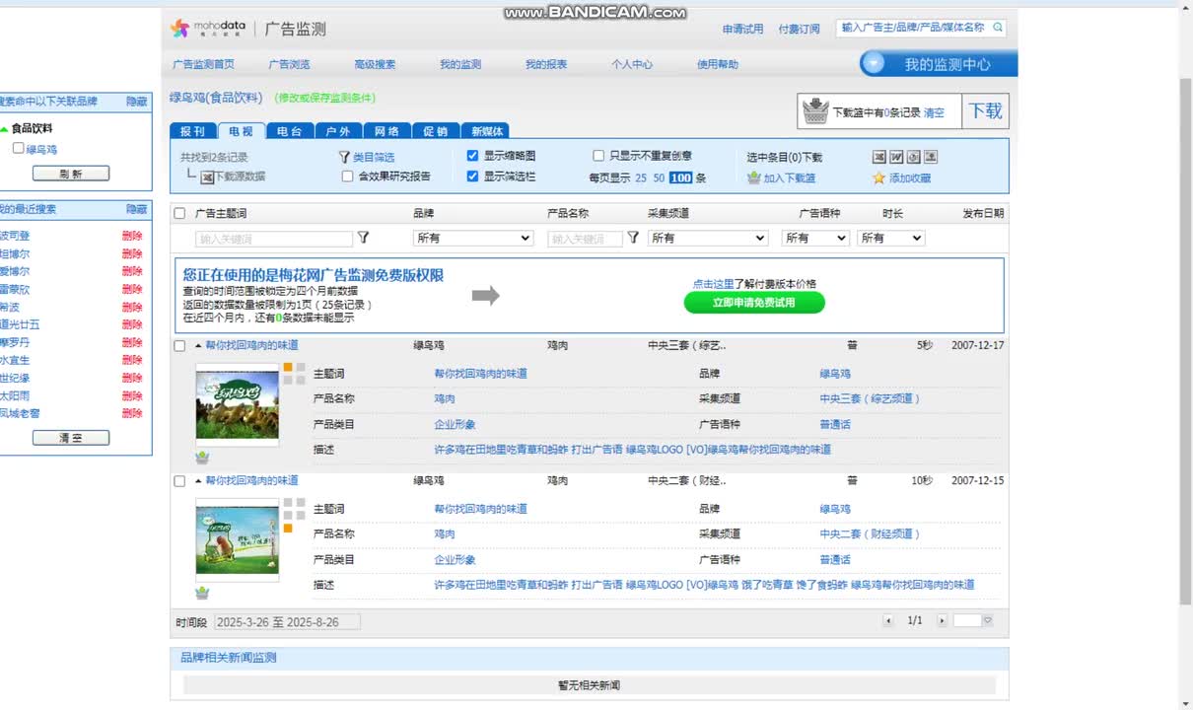Open the 品牌 filter dropdown
Image resolution: width=1193 pixels, height=710 pixels.
point(473,238)
